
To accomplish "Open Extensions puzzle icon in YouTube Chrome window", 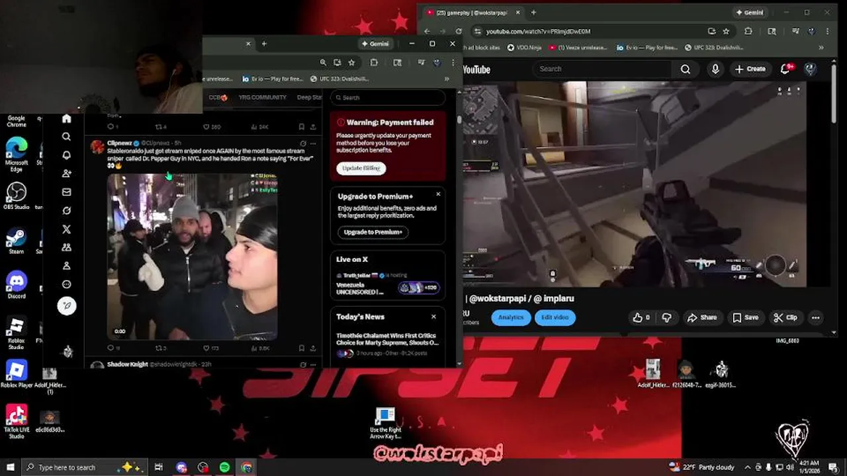I will 748,31.
